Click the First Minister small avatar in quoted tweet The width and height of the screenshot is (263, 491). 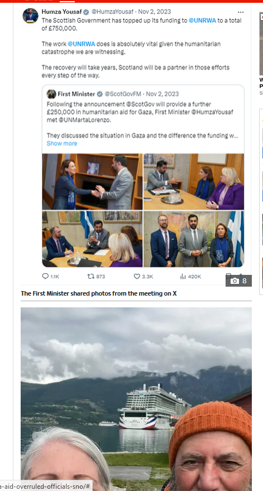tap(51, 94)
